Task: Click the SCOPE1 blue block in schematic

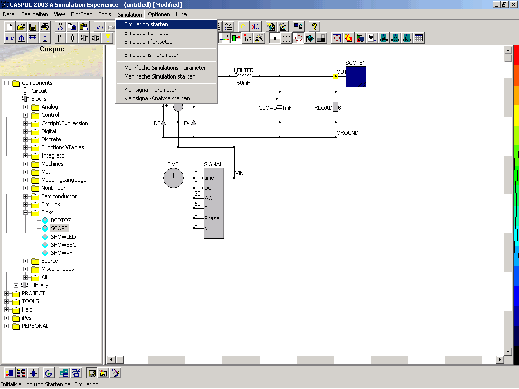Action: tap(356, 77)
